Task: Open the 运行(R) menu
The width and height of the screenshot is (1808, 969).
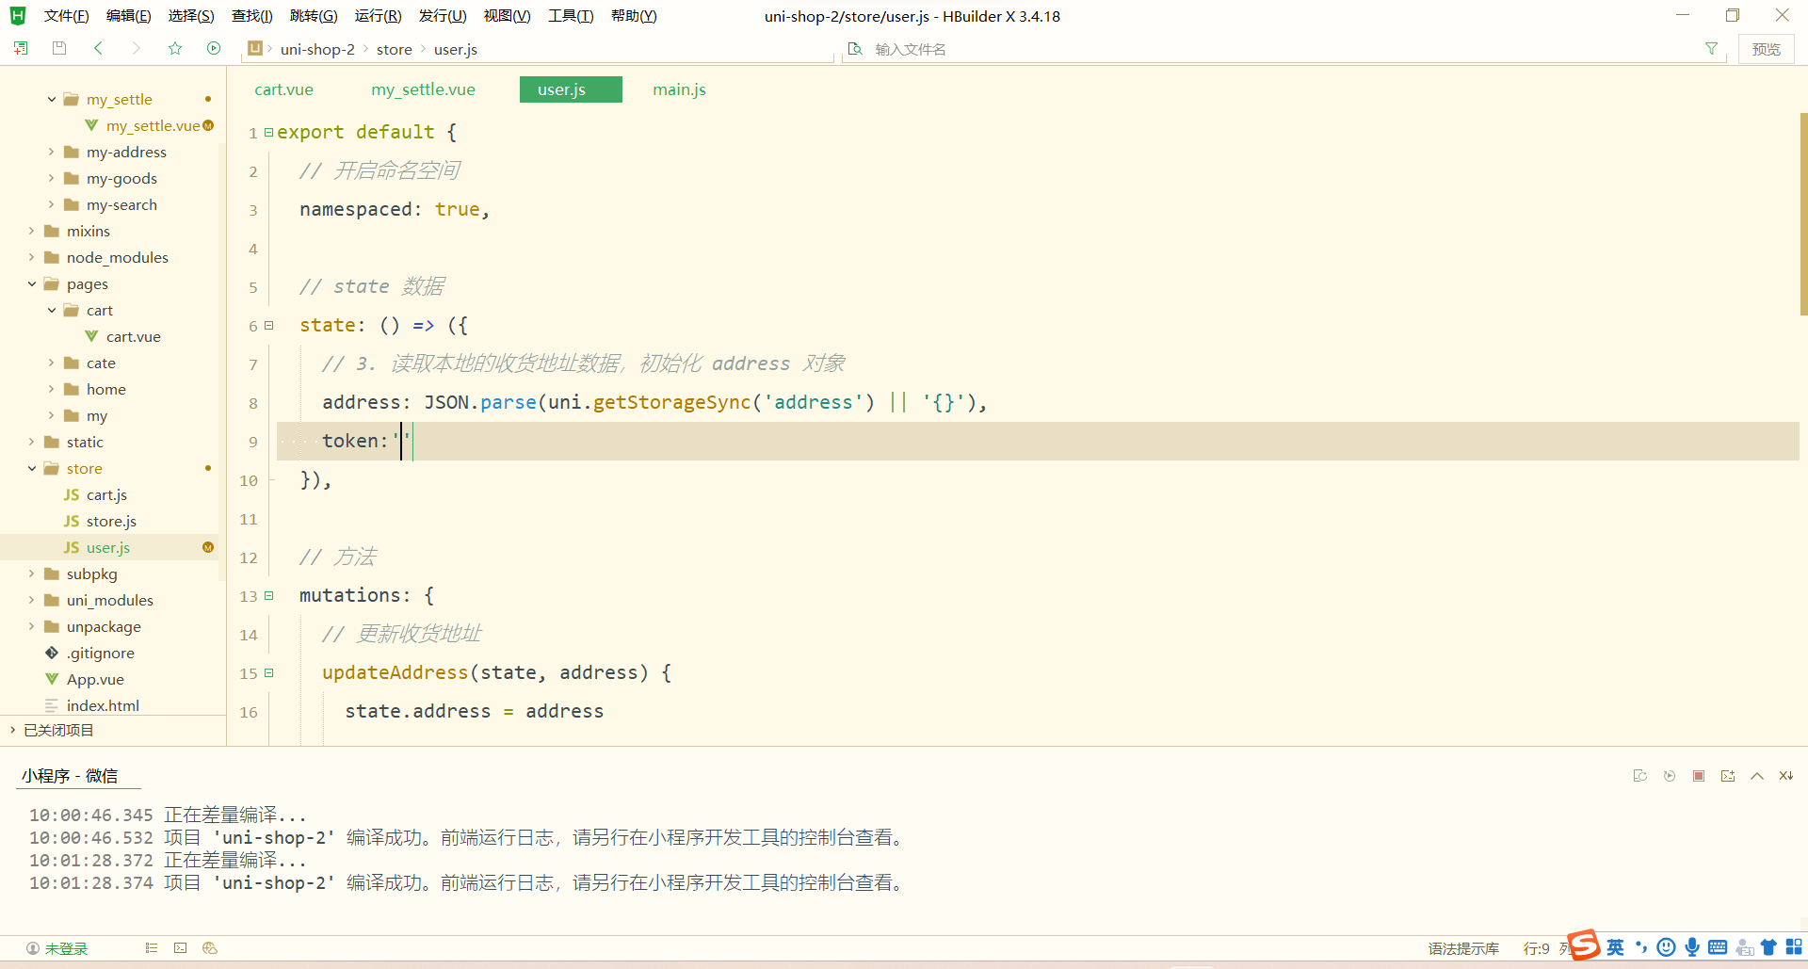Action: (x=379, y=15)
